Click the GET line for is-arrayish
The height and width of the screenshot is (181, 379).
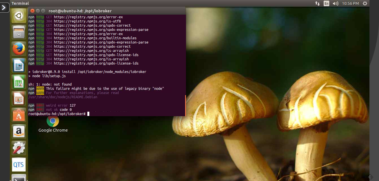[x=79, y=51]
